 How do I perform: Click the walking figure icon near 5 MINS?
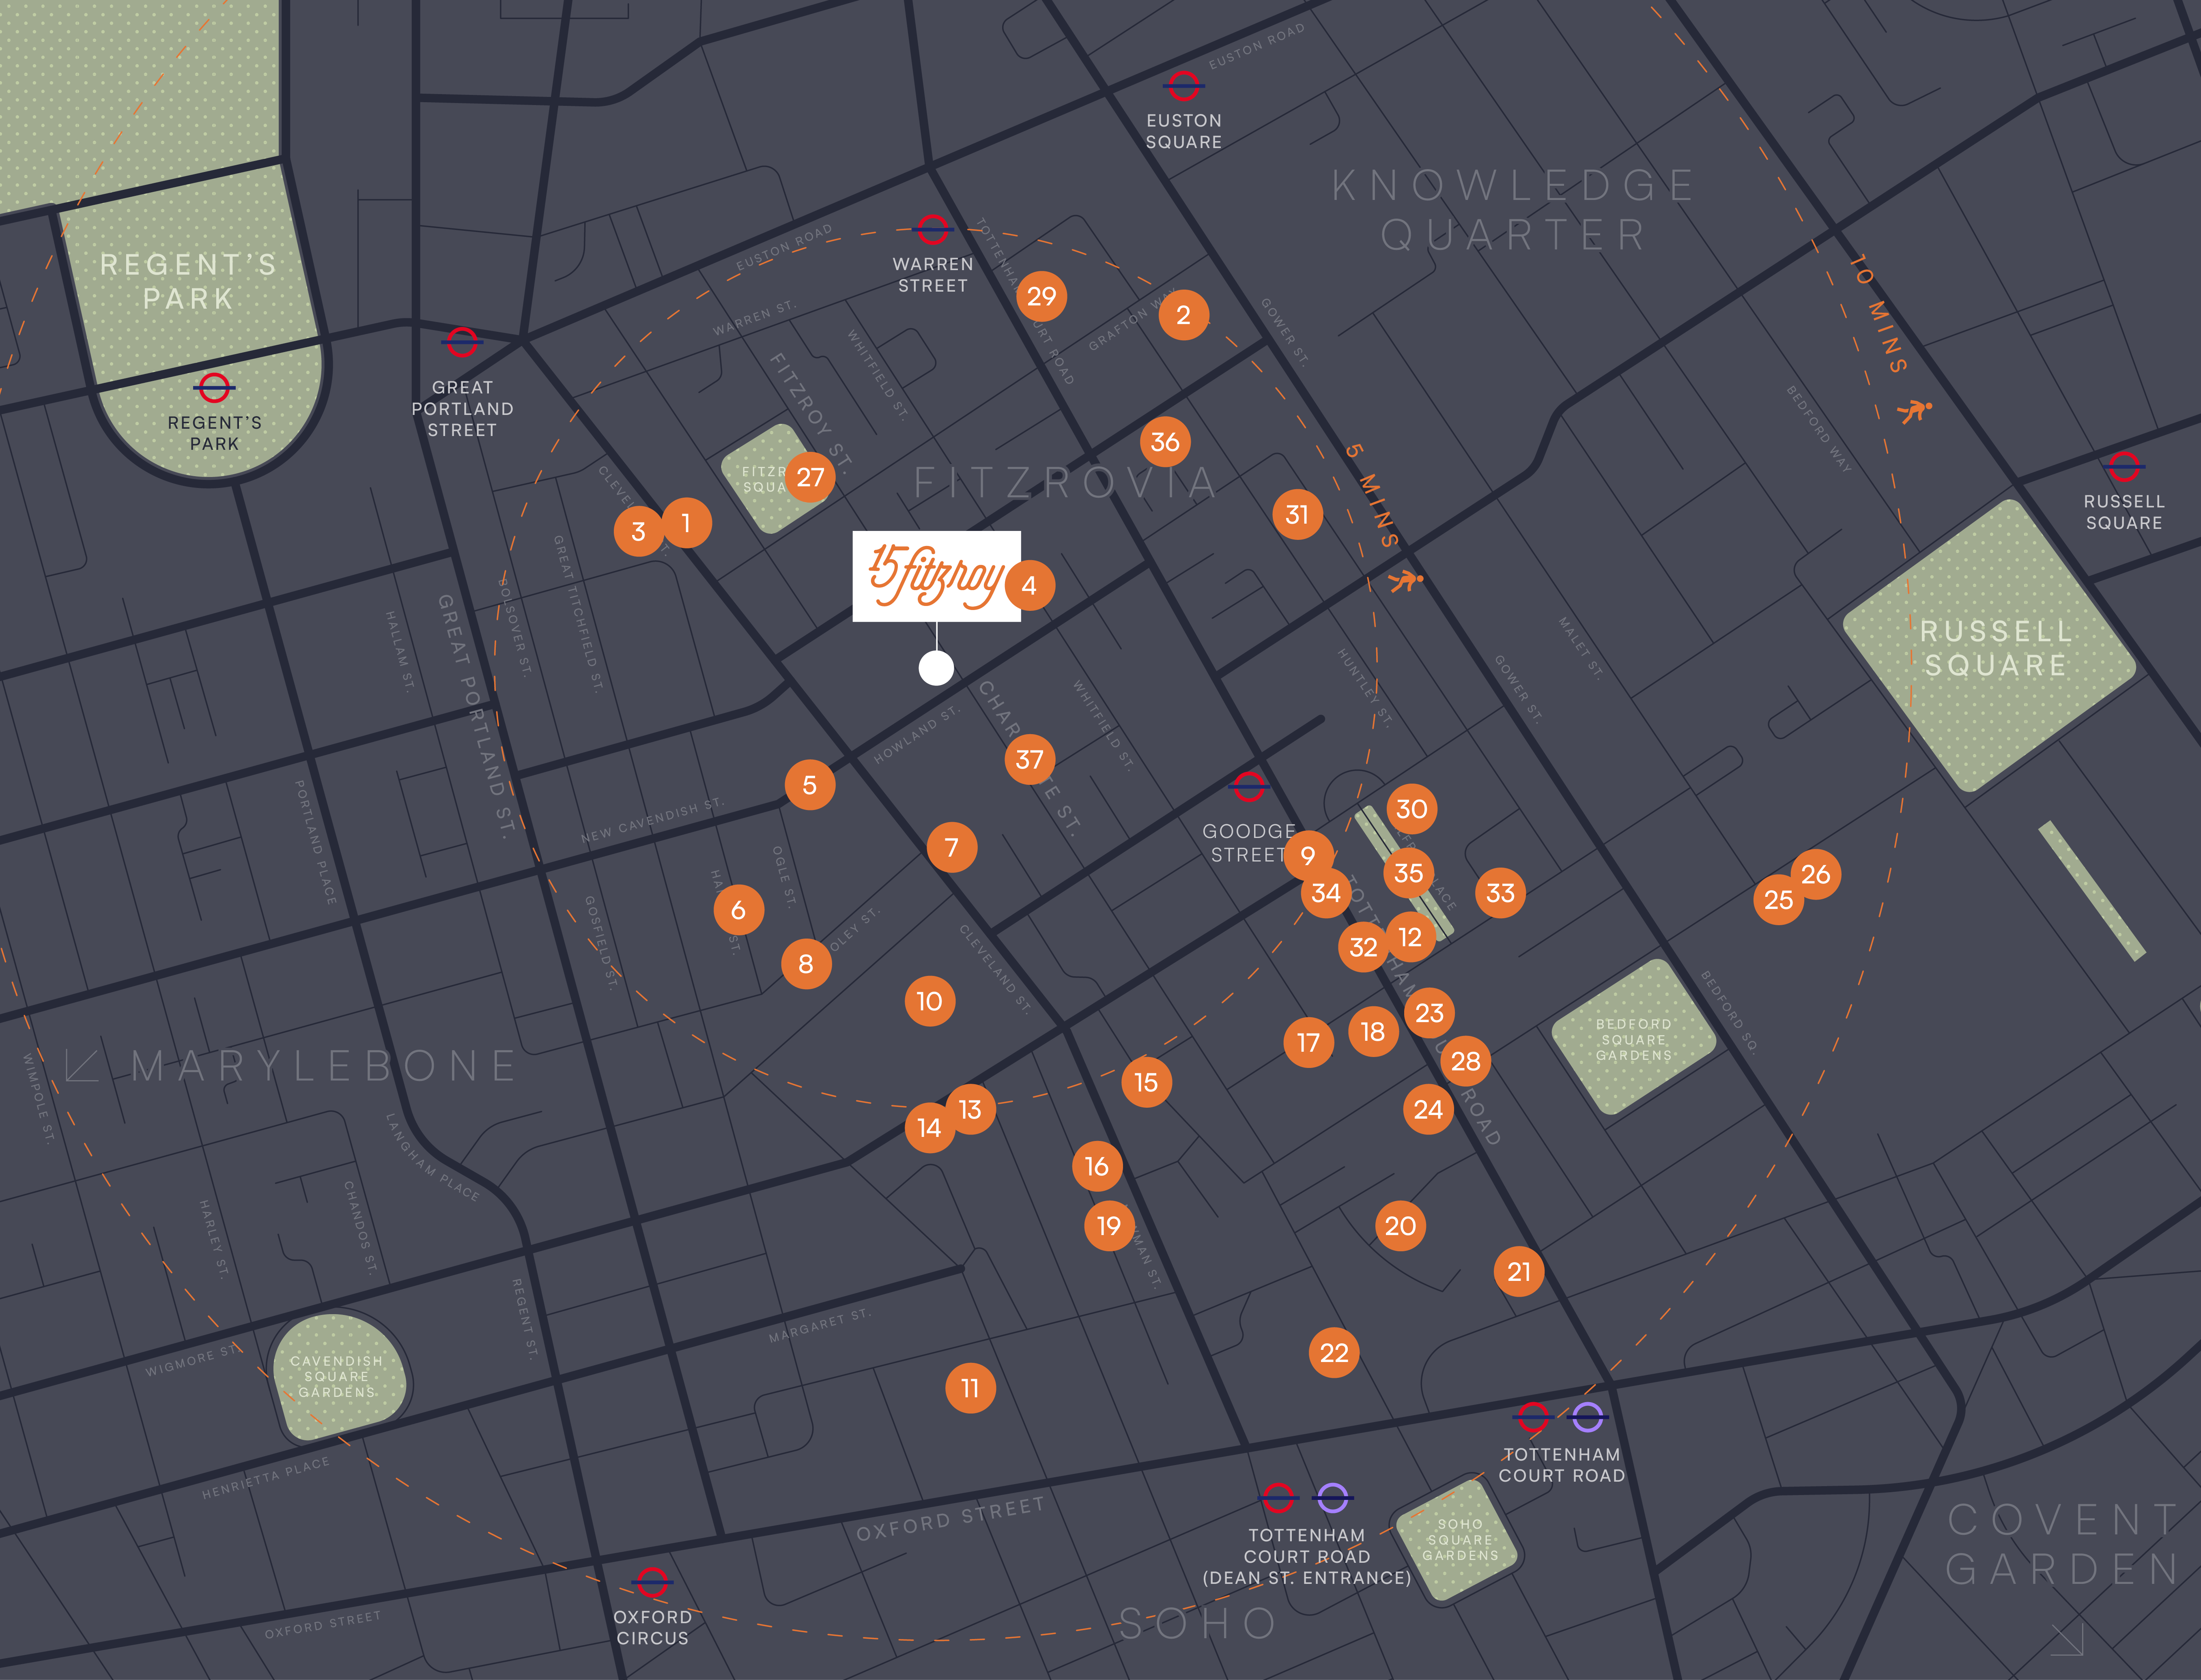click(1406, 580)
